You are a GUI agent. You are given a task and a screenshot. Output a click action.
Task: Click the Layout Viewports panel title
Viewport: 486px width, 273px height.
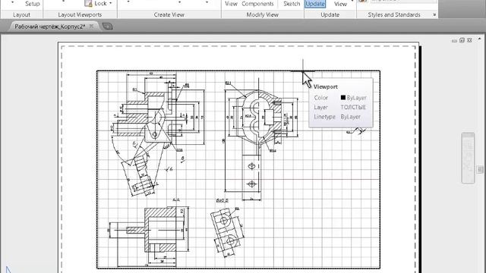point(80,14)
